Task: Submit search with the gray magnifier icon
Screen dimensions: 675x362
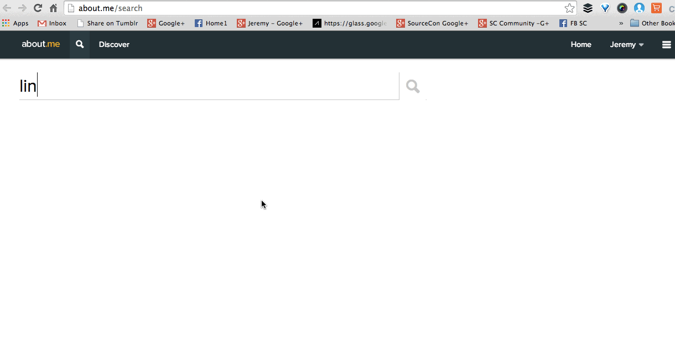Action: click(x=413, y=86)
